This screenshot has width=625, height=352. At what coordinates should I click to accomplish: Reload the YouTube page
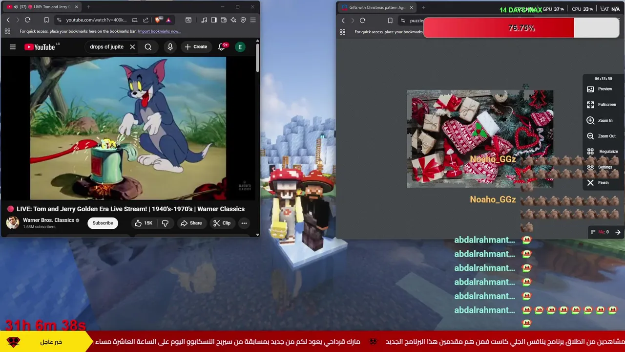(x=28, y=20)
